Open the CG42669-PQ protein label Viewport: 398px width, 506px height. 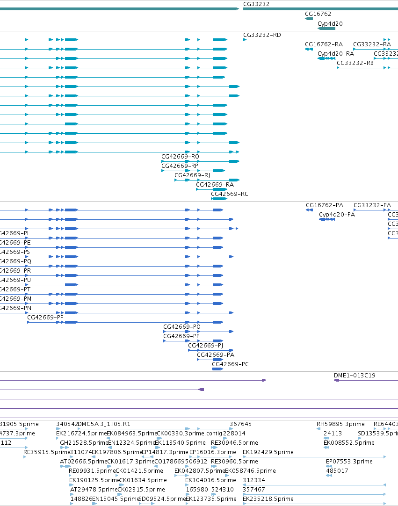click(15, 261)
